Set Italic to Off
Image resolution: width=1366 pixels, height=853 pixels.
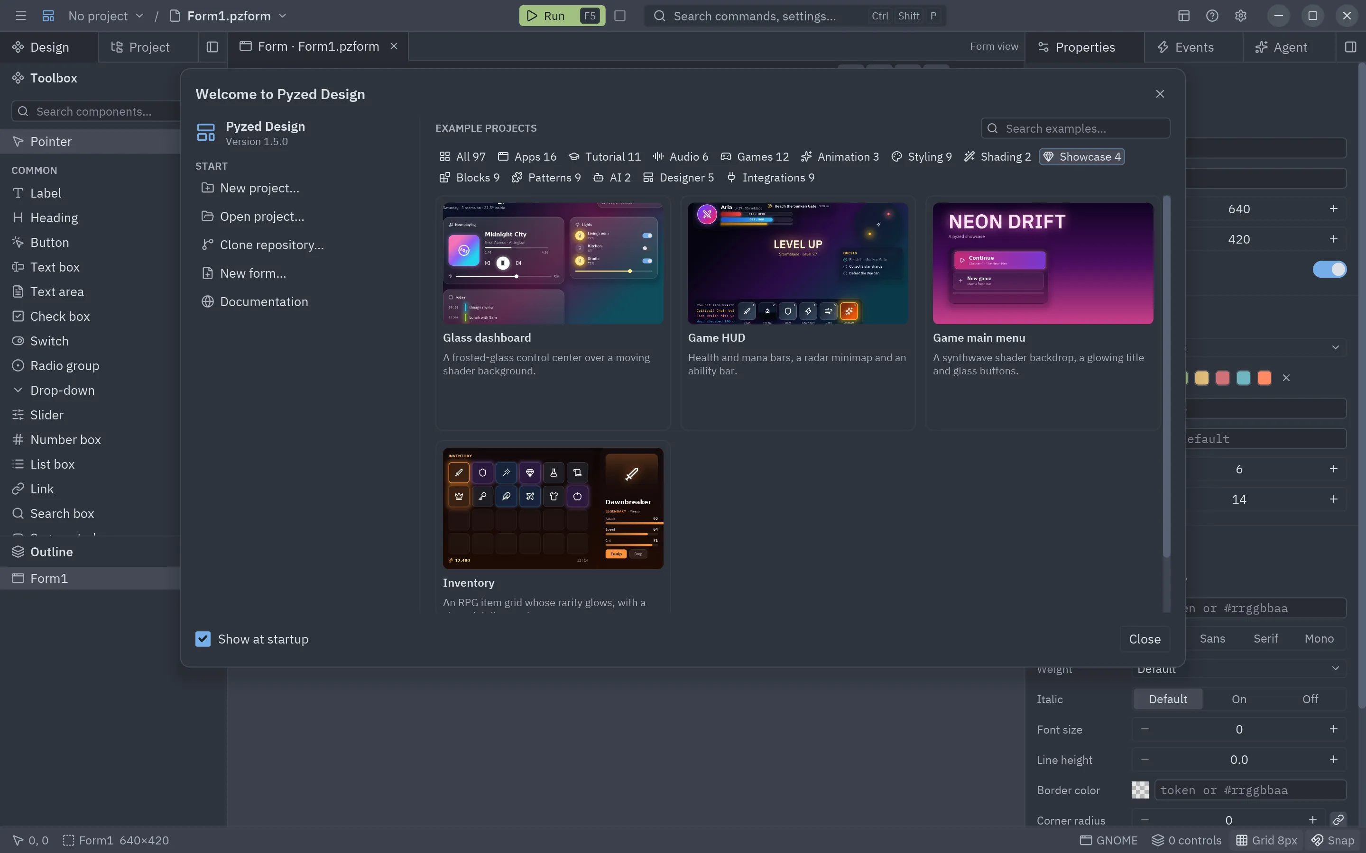point(1310,699)
